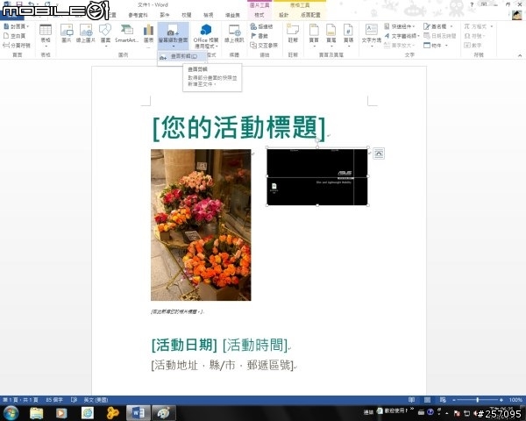Screen dimensions: 526x421
Task: Click the page count in status bar
Action: click(20, 400)
